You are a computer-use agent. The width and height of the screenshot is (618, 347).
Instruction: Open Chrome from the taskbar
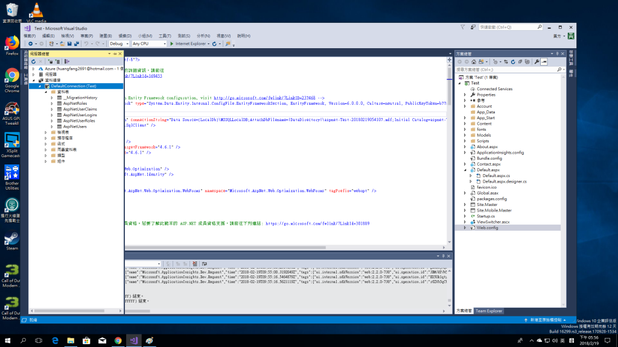tap(118, 340)
